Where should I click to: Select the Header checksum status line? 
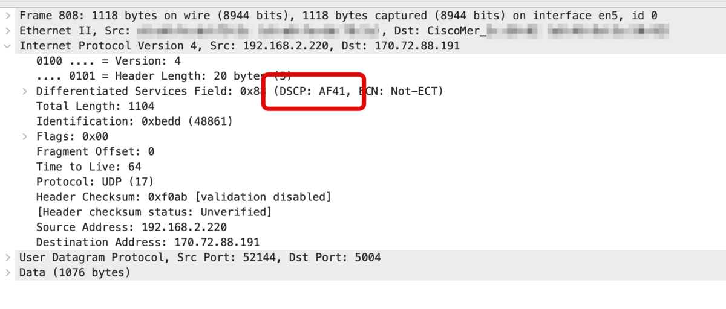point(154,212)
